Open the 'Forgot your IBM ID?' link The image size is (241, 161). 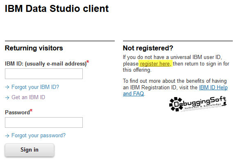click(35, 87)
